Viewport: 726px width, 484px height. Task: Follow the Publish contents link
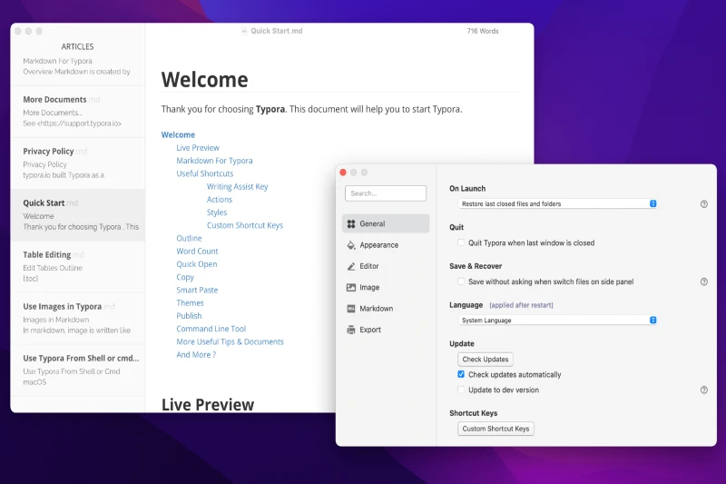[189, 316]
